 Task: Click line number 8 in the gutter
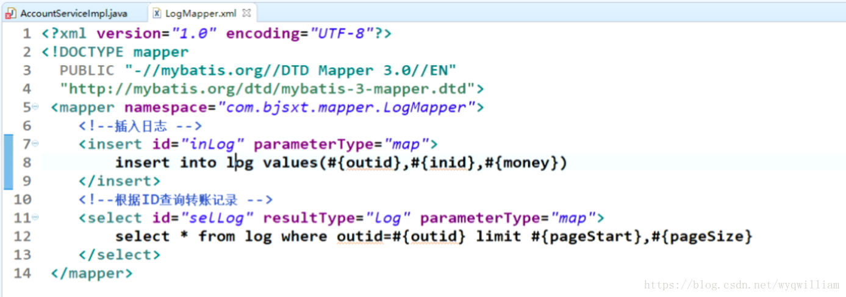click(x=26, y=162)
